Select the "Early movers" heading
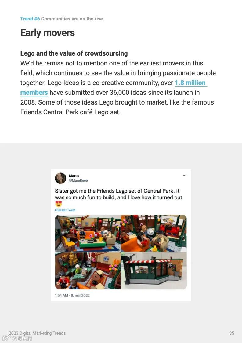Image resolution: width=242 pixels, height=343 pixels. 47,33
